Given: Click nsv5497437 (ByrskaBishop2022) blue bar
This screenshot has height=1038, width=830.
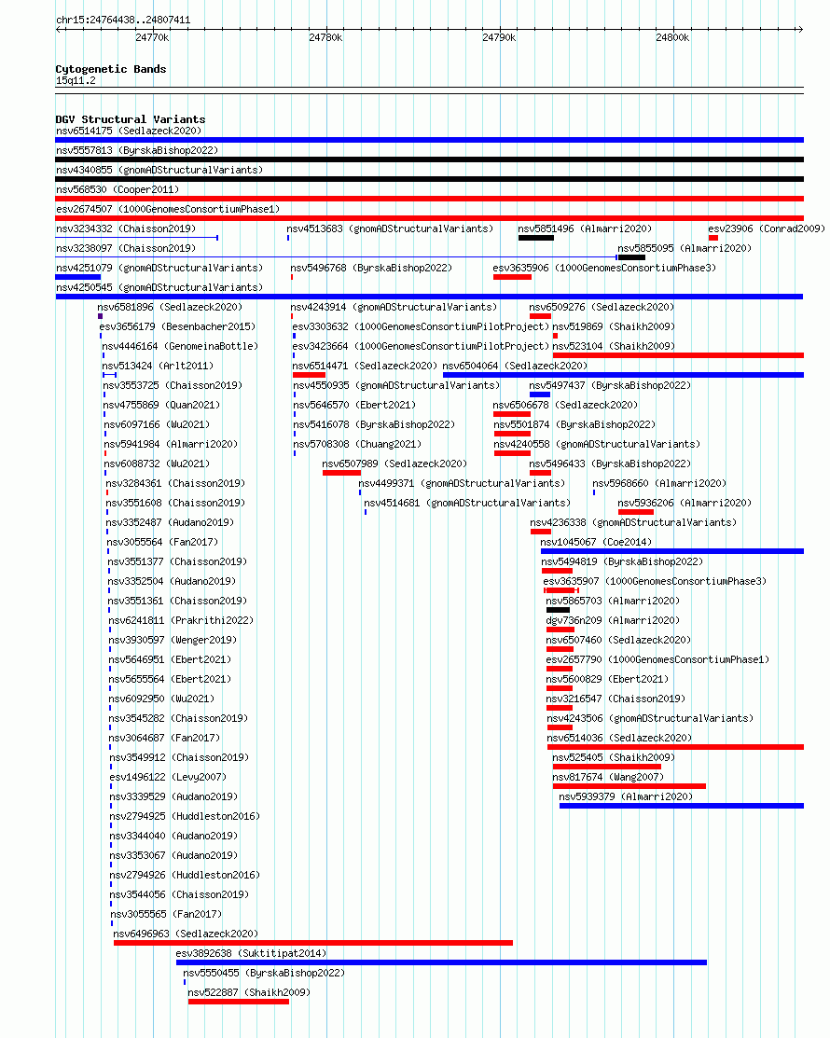Looking at the screenshot, I should 540,394.
